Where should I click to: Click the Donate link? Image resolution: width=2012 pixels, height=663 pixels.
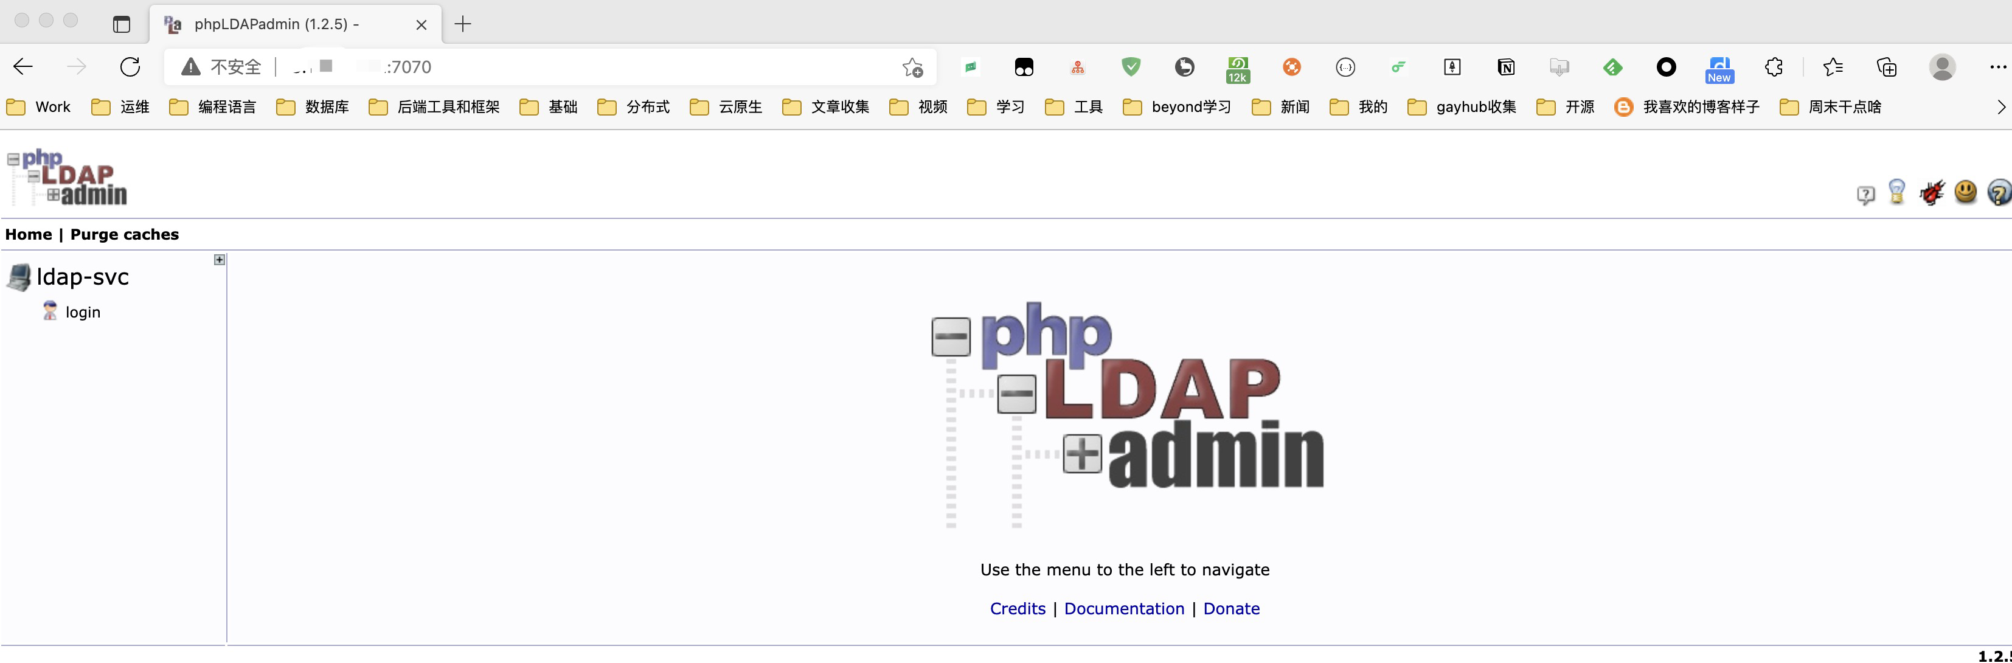pyautogui.click(x=1231, y=608)
